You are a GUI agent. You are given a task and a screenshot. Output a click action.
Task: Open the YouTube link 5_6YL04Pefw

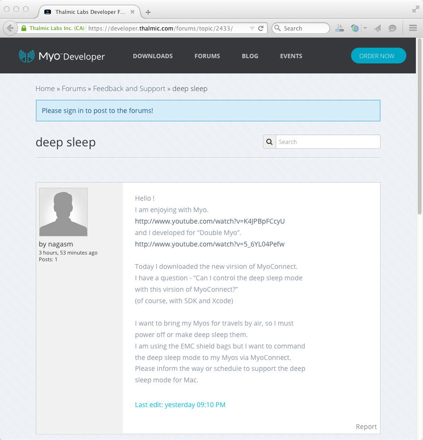click(x=210, y=244)
